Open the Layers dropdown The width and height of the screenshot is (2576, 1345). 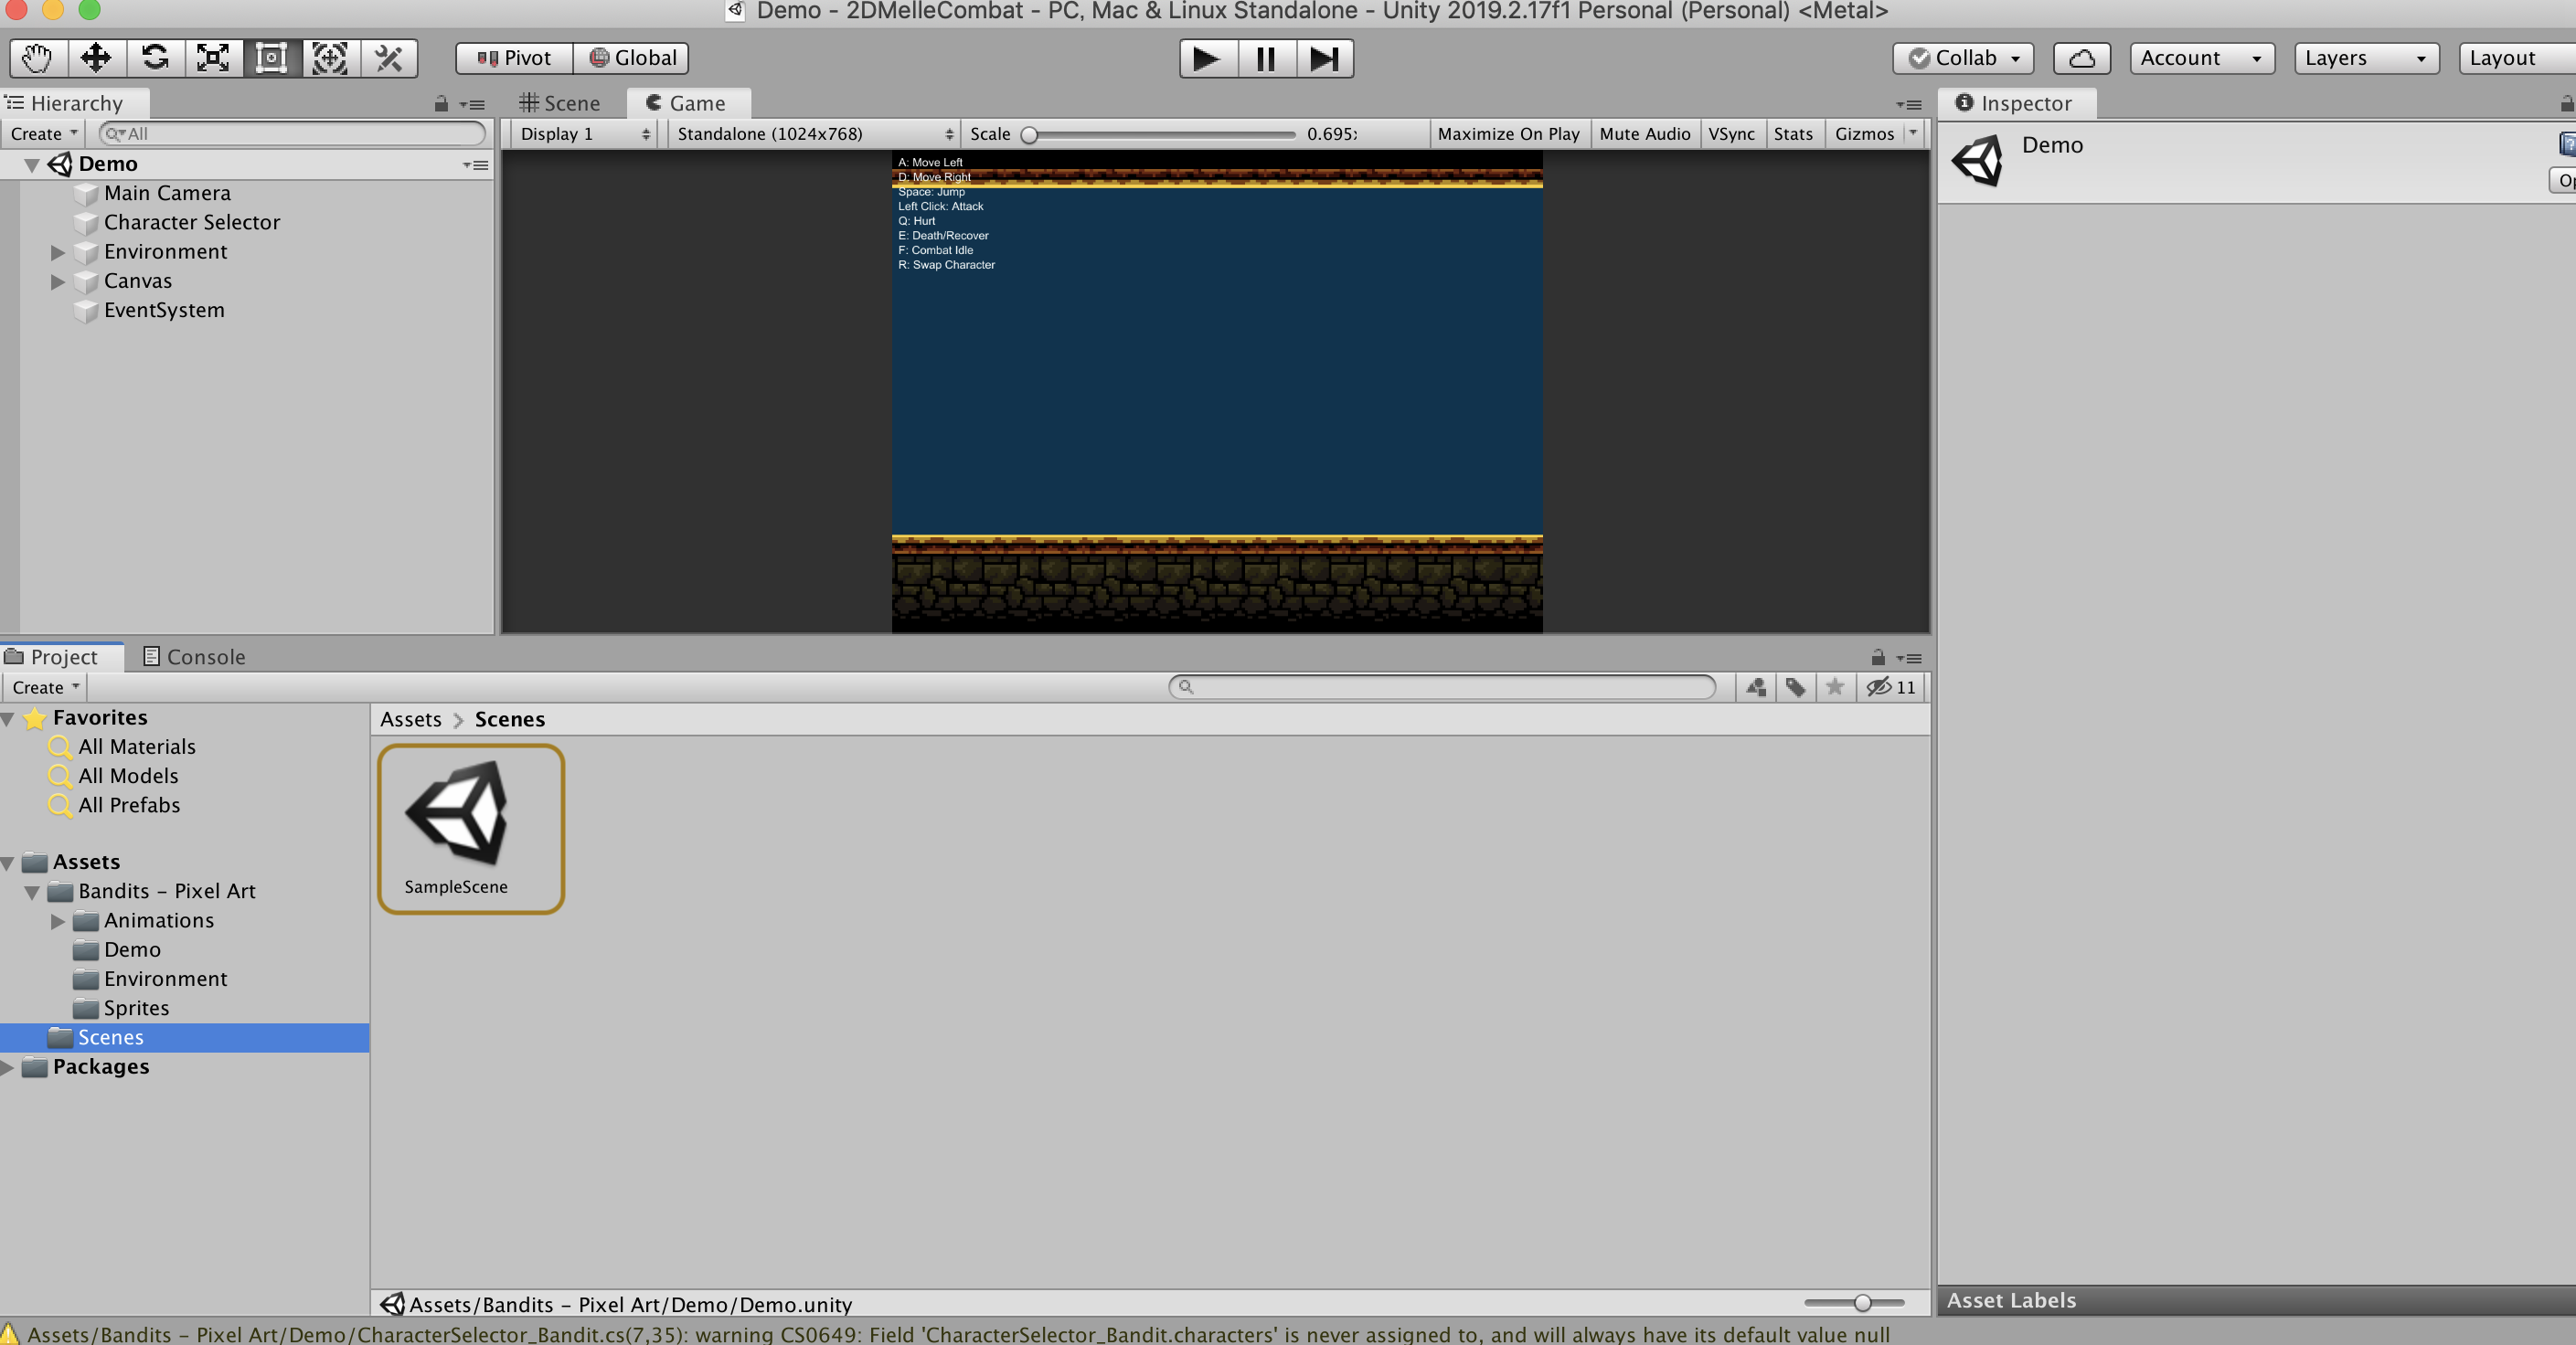2365,58
